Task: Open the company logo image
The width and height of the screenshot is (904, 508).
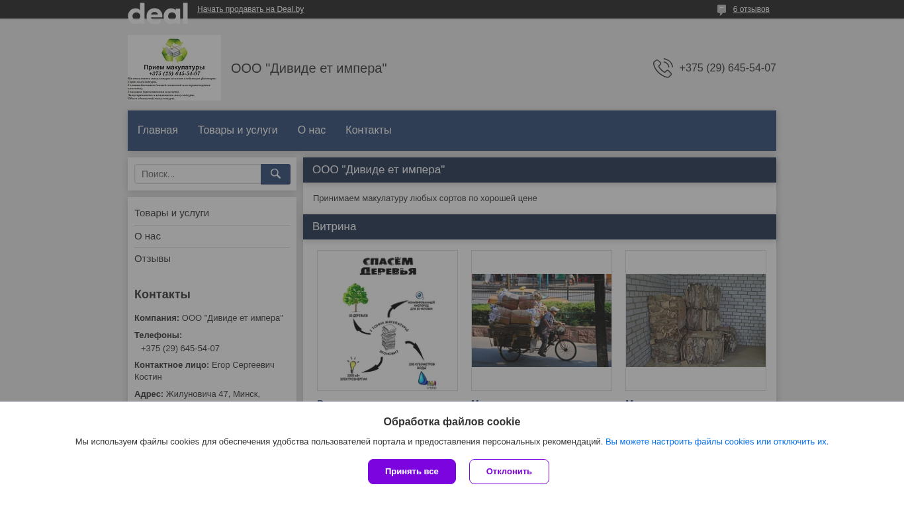Action: [x=174, y=67]
